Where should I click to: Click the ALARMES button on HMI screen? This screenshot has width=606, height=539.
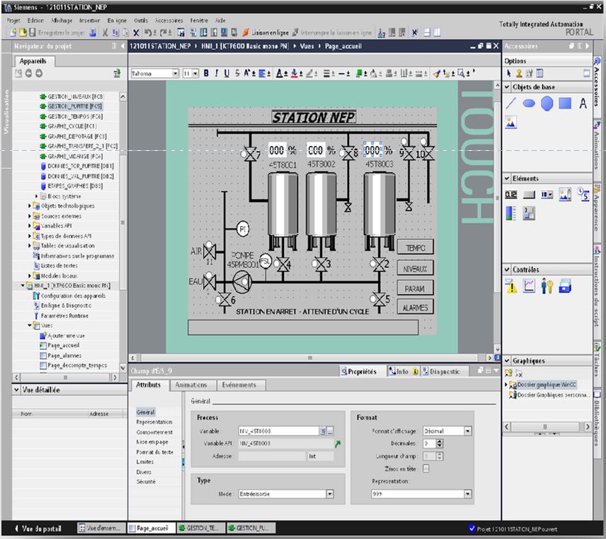[416, 307]
